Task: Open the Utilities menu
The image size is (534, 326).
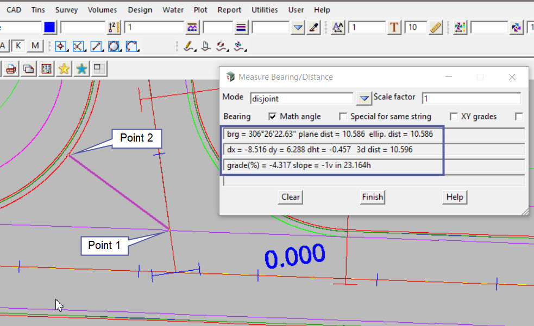Action: (x=265, y=10)
